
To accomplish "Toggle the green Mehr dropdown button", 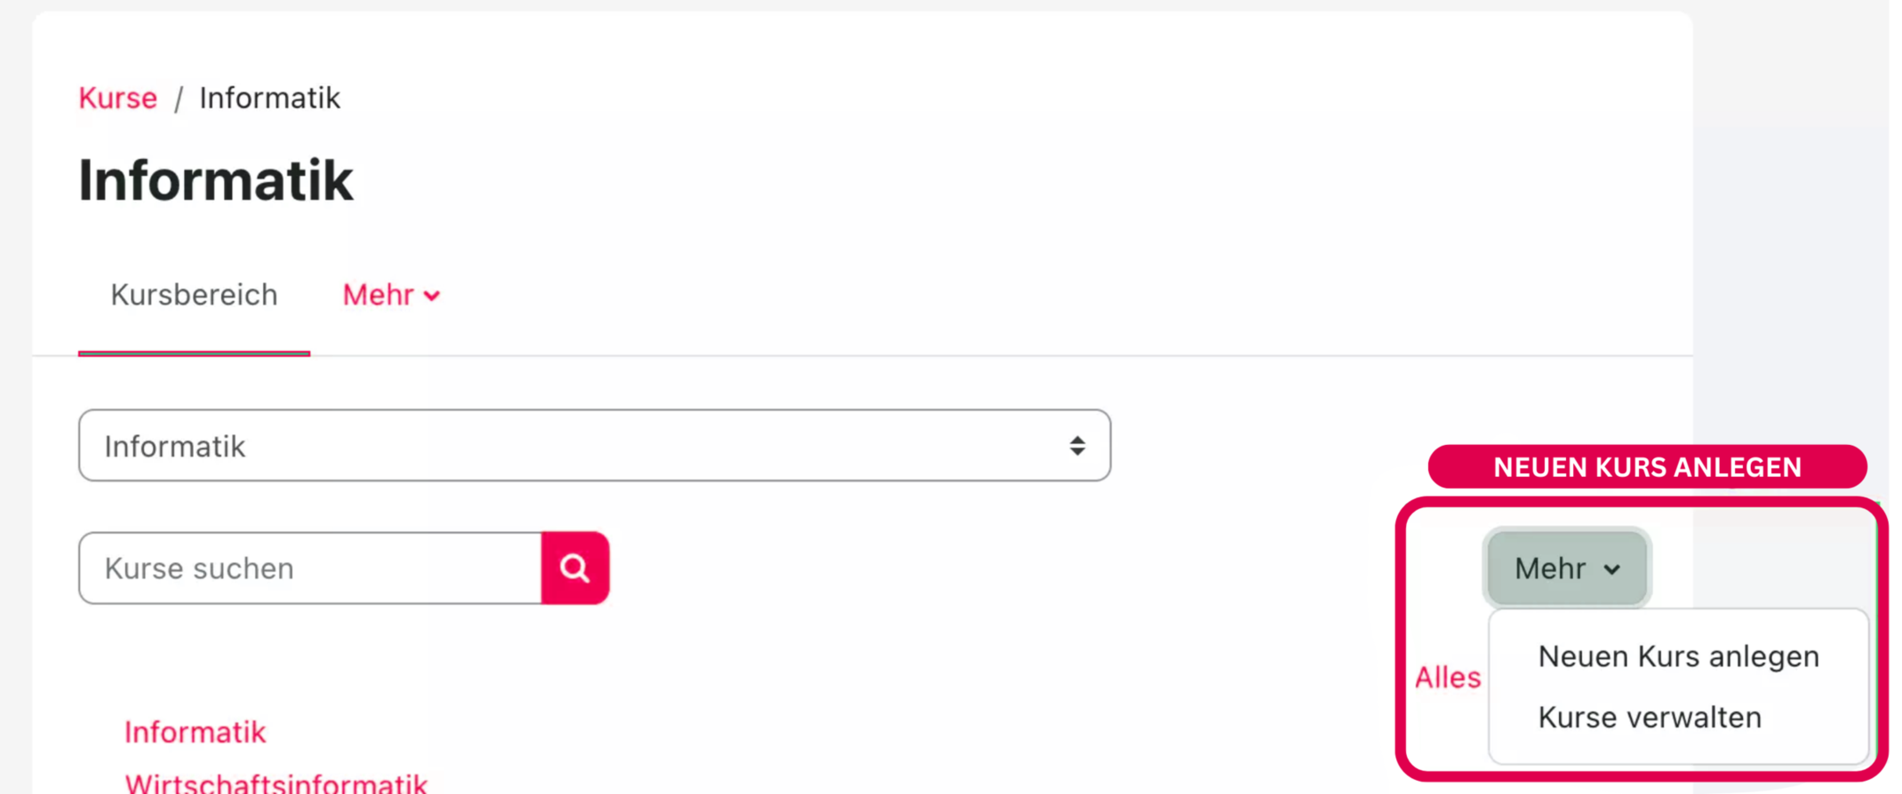I will tap(1566, 568).
